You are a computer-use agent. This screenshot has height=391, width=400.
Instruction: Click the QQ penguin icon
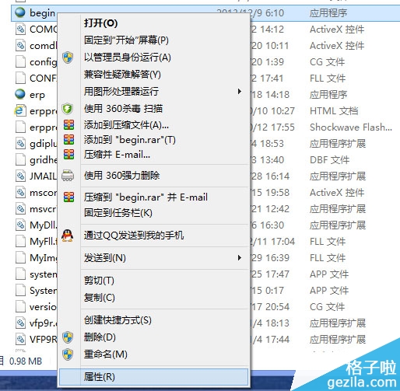pyautogui.click(x=68, y=236)
